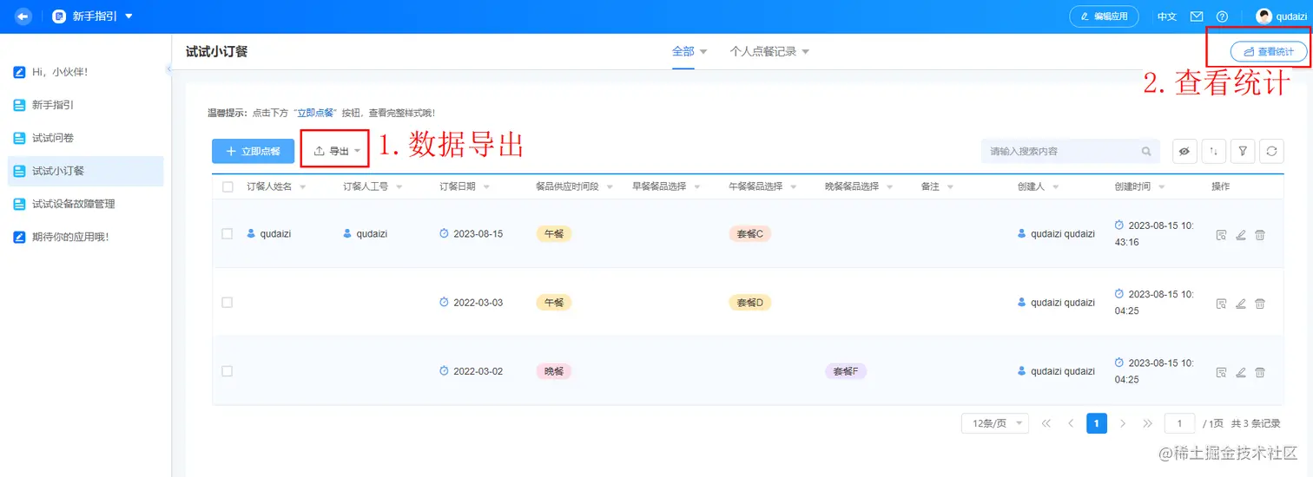Click the search content input field
Image resolution: width=1313 pixels, height=477 pixels.
(x=1070, y=151)
